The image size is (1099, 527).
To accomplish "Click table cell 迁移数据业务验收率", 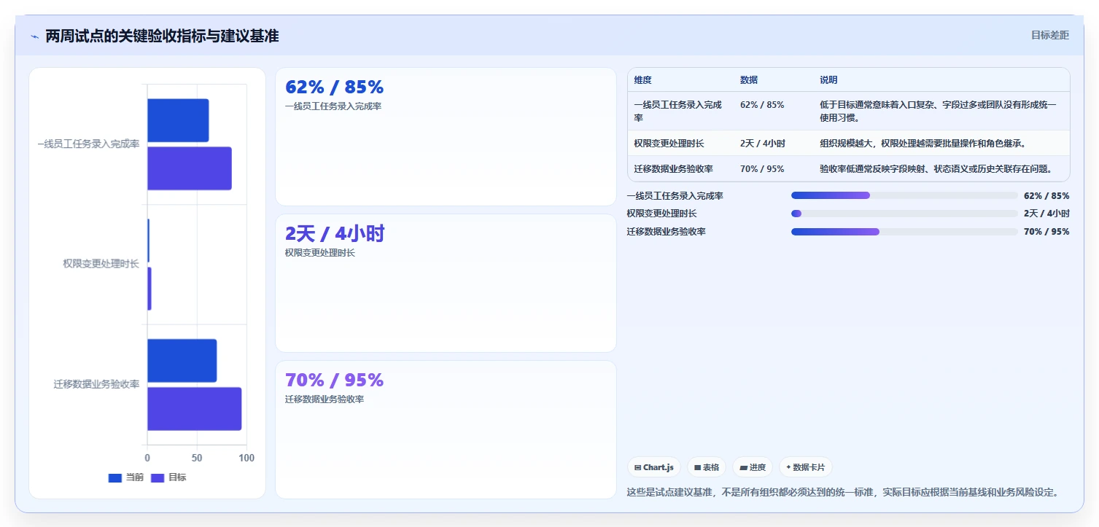I will click(673, 169).
